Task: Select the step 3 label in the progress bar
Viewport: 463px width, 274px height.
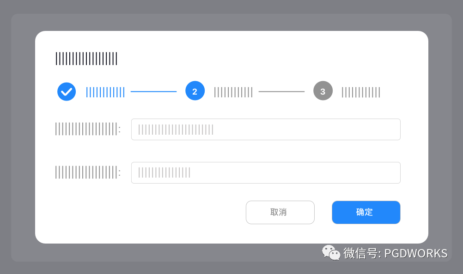Action: (x=360, y=91)
